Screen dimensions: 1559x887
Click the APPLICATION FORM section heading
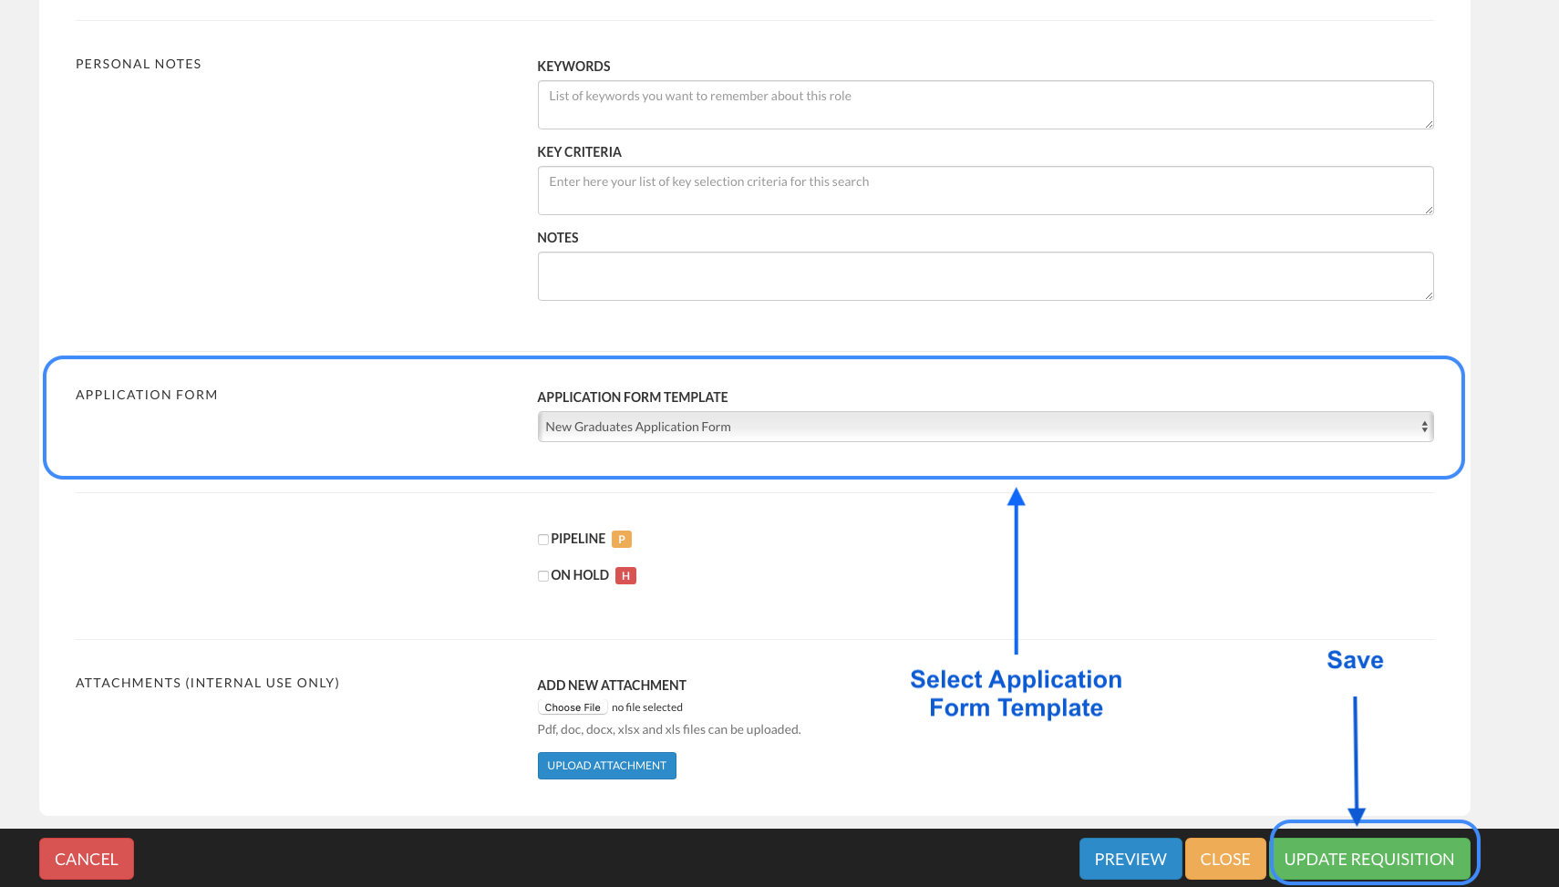click(x=146, y=394)
